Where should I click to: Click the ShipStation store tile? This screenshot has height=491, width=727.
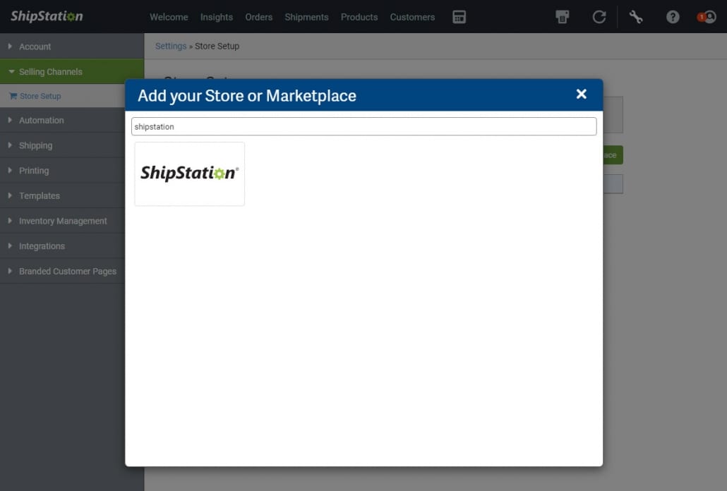pos(189,174)
